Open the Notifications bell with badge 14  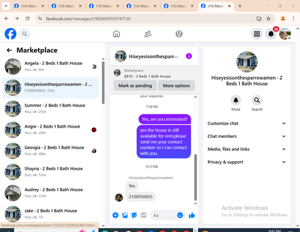point(271,34)
